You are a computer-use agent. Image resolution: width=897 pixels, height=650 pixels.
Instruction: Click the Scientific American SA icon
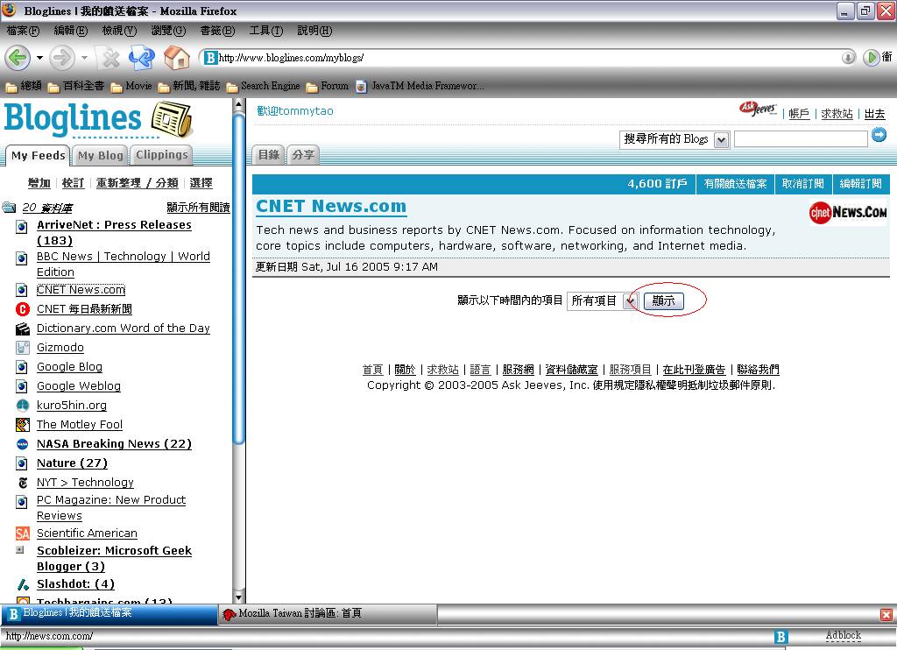click(22, 533)
